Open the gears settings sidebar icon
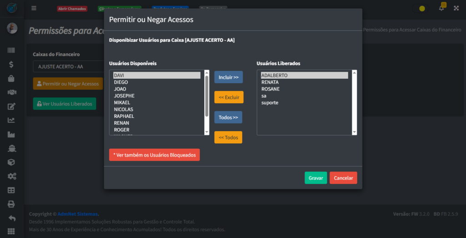The width and height of the screenshot is (466, 238). (x=11, y=176)
